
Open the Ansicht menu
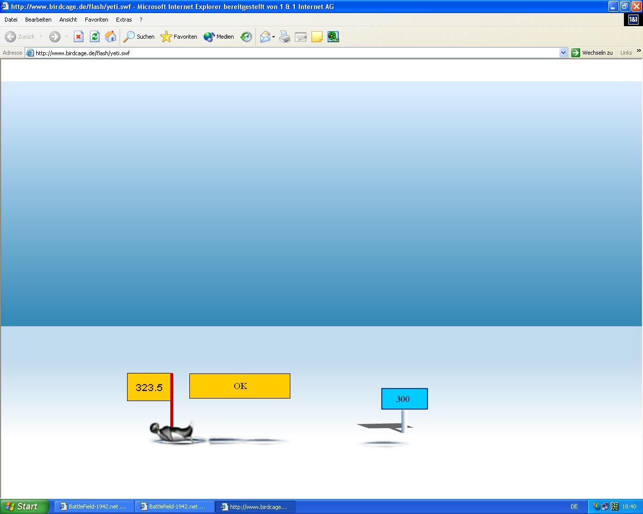pos(68,20)
